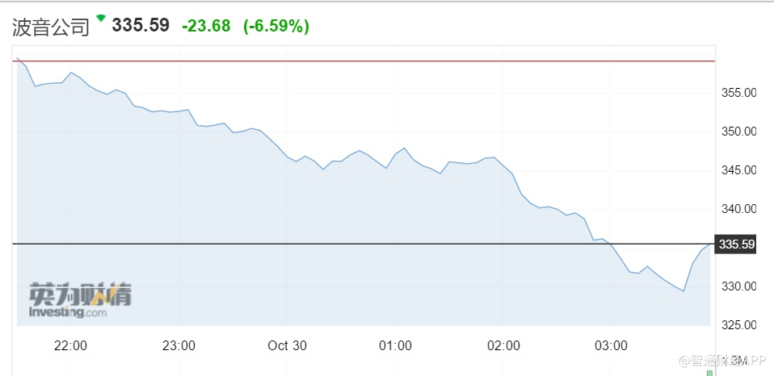Click the (-6.59%) percentage change
774x376 pixels.
coord(276,26)
